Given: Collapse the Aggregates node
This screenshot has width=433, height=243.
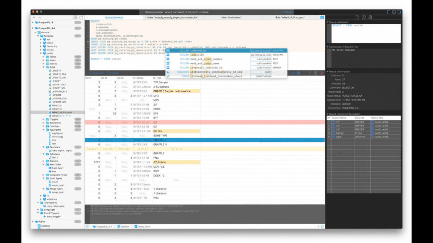Looking at the screenshot, I should point(43,129).
